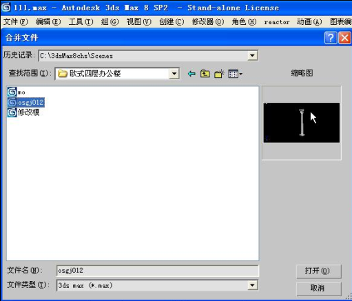This screenshot has height=301, width=352.
Task: Expand the 文件类型 dropdown
Action: click(252, 285)
